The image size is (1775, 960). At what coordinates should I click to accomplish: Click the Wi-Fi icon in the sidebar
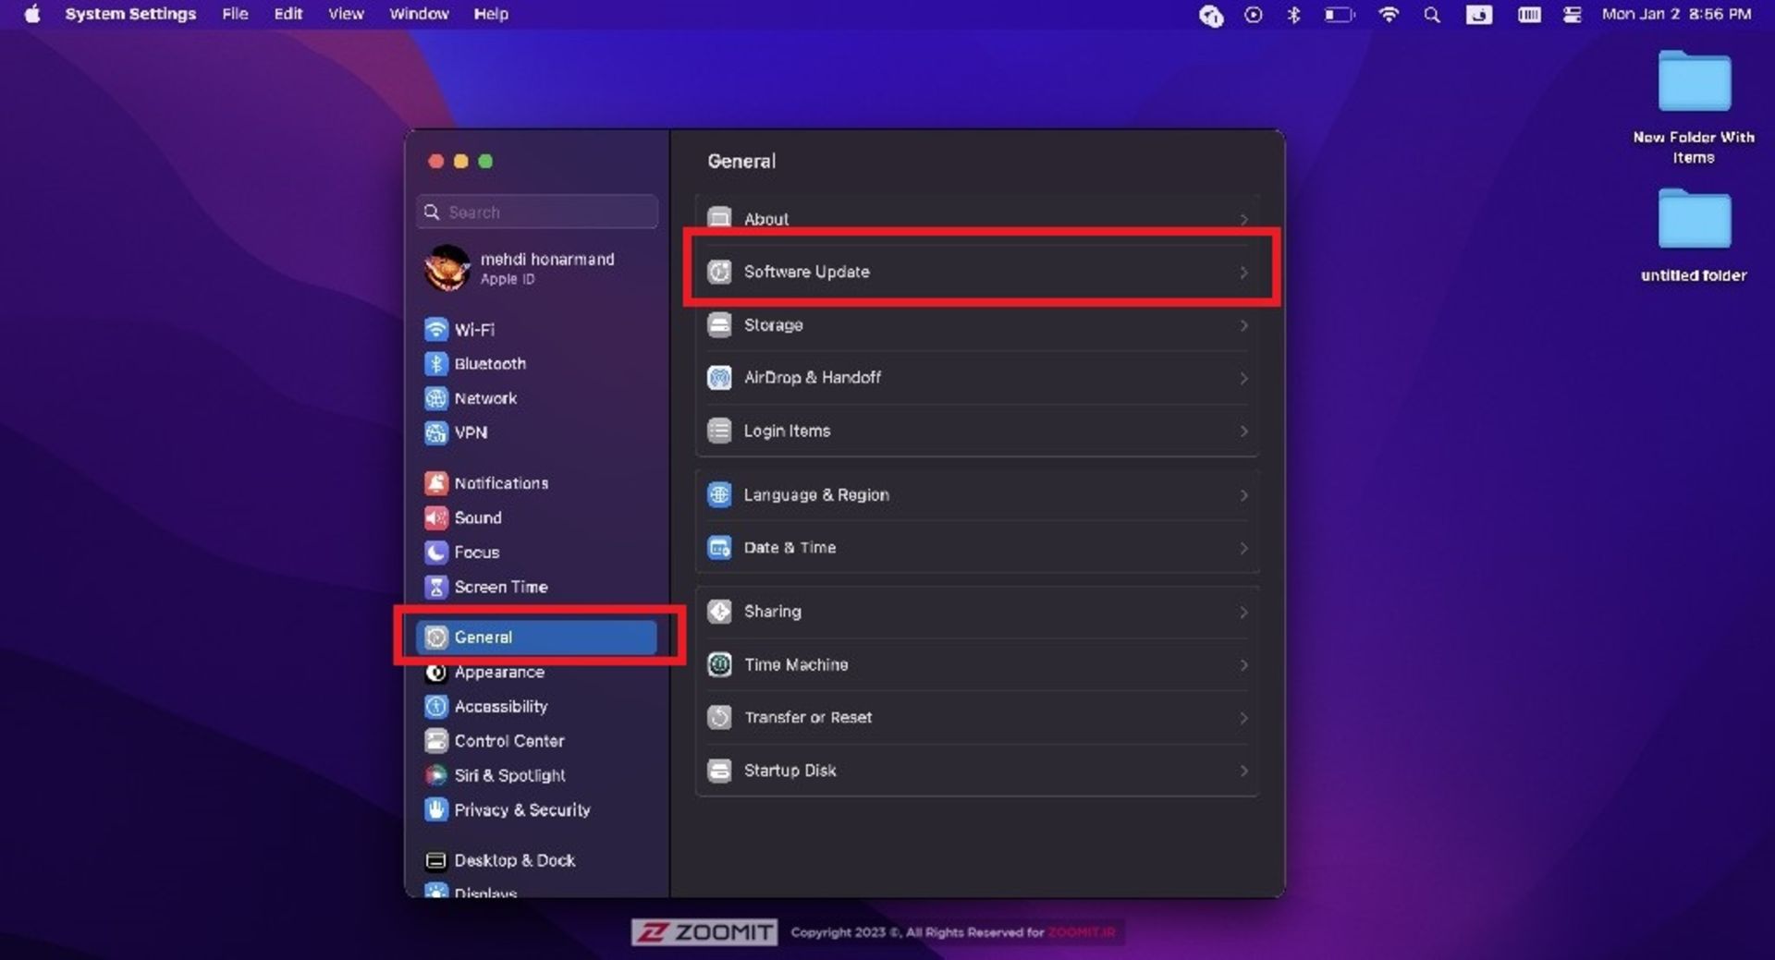point(435,329)
